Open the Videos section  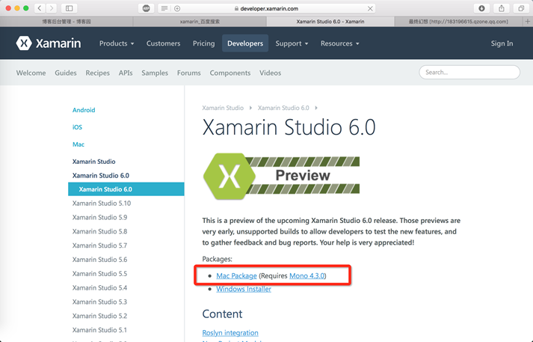[x=271, y=73]
